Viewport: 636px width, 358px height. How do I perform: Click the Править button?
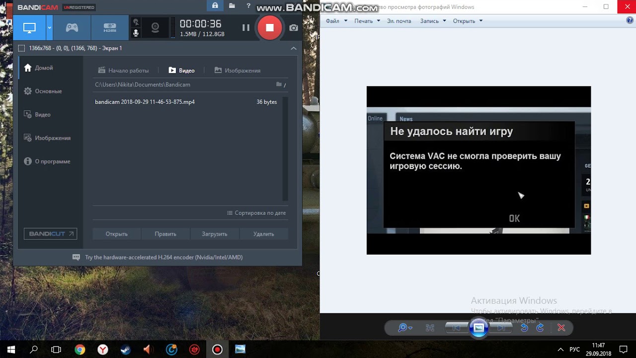(165, 234)
